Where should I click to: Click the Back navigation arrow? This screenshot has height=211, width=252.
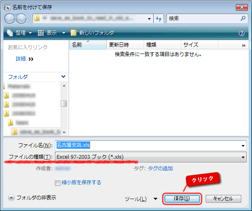(x=10, y=19)
